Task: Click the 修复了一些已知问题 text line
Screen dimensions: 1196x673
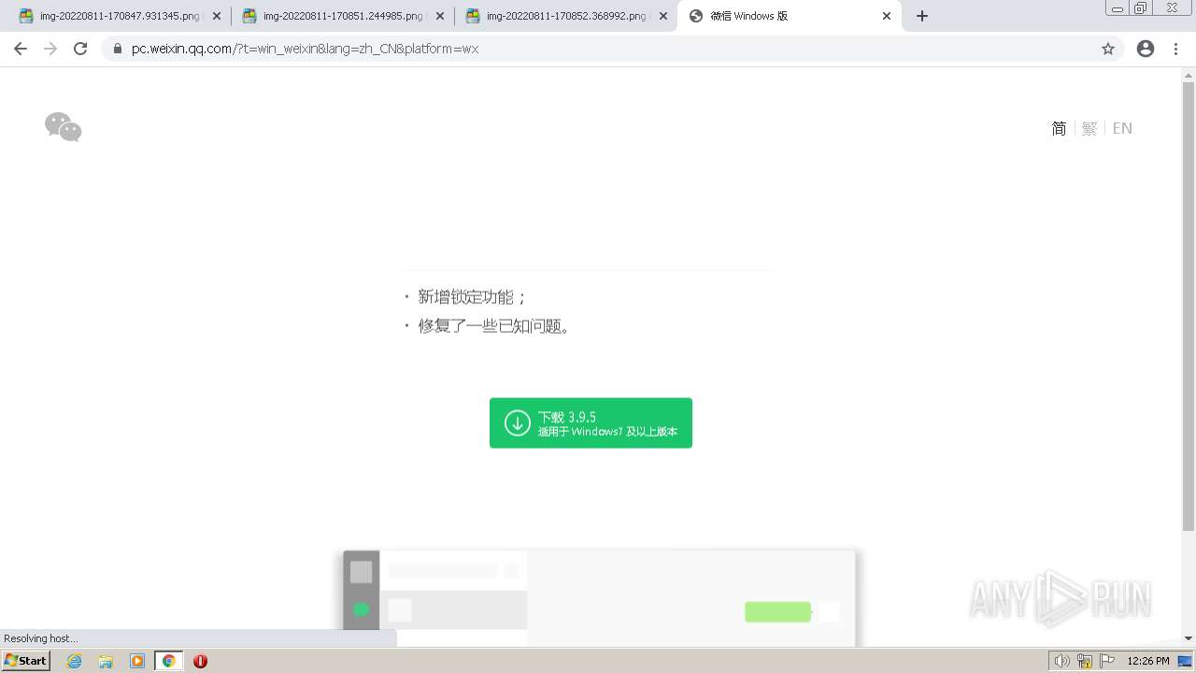Action: click(494, 325)
